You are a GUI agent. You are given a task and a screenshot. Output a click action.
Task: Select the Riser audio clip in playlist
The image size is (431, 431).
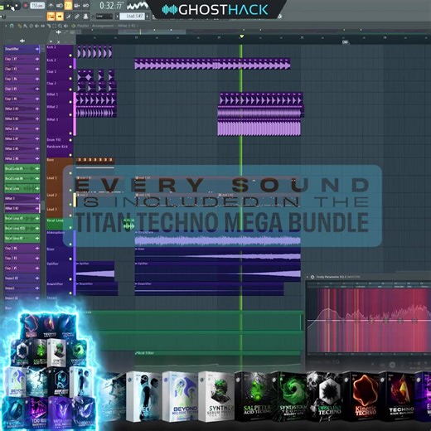(x=218, y=254)
